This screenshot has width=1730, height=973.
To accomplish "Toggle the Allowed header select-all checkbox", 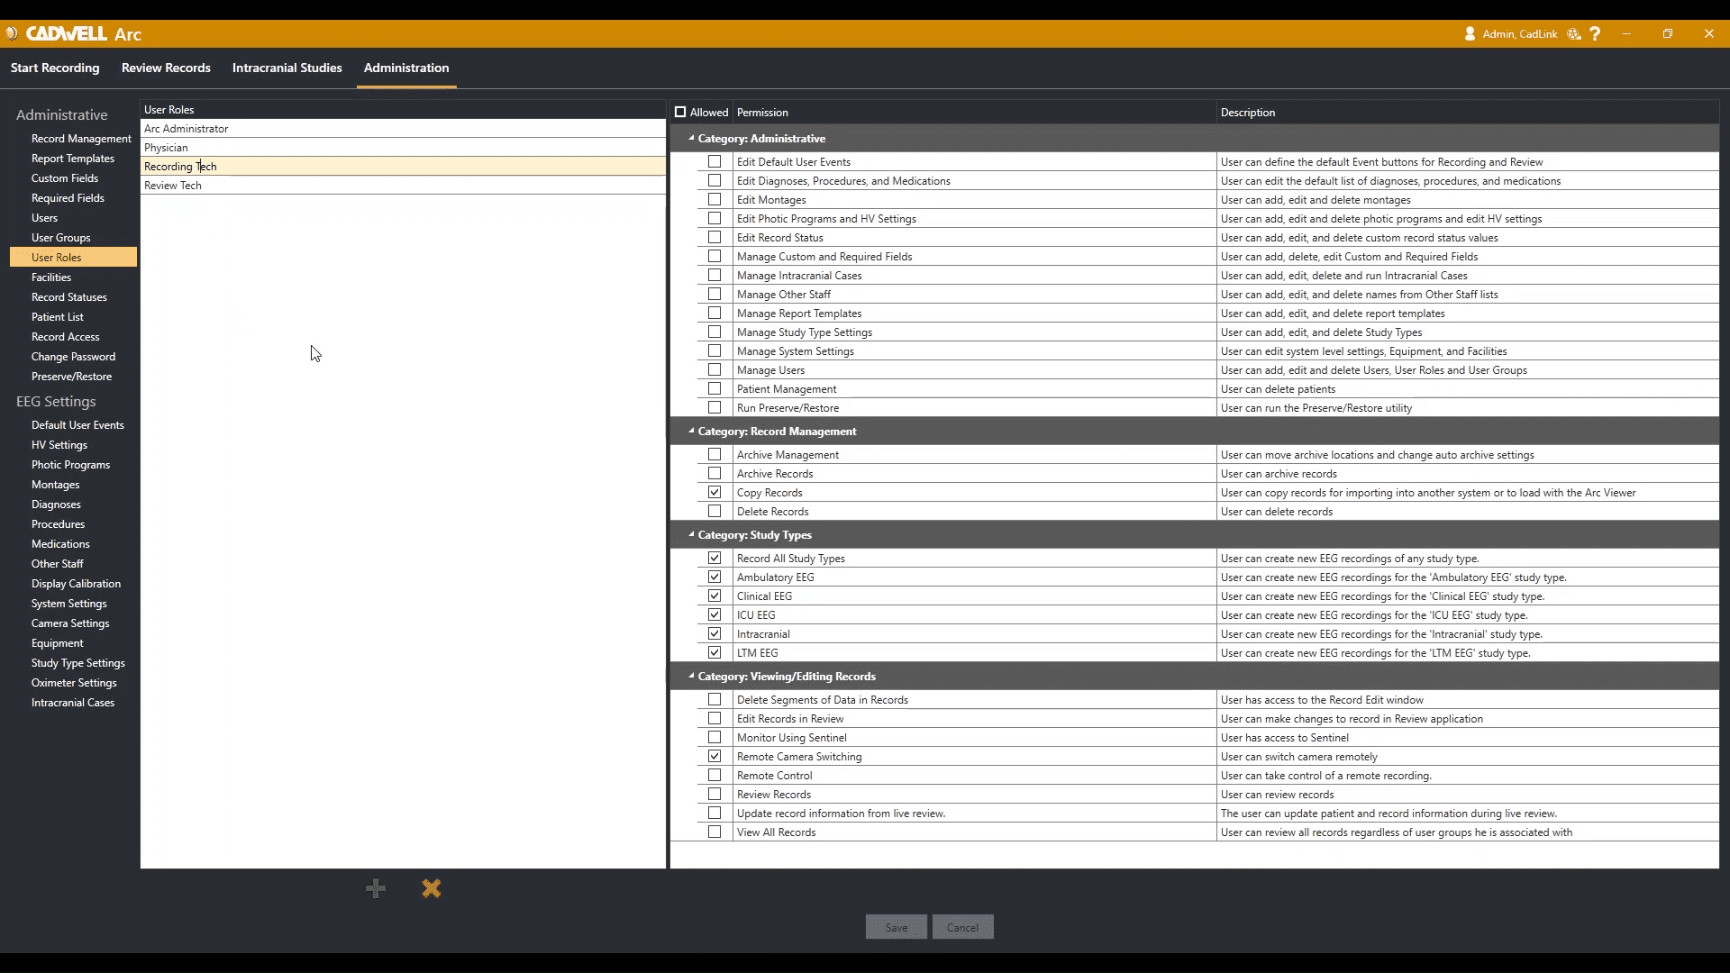I will [x=680, y=113].
